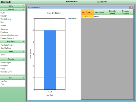Select Reorder Quantity value 5 cell
Image resolution: width=136 pixels, height=102 pixels.
coord(127,16)
